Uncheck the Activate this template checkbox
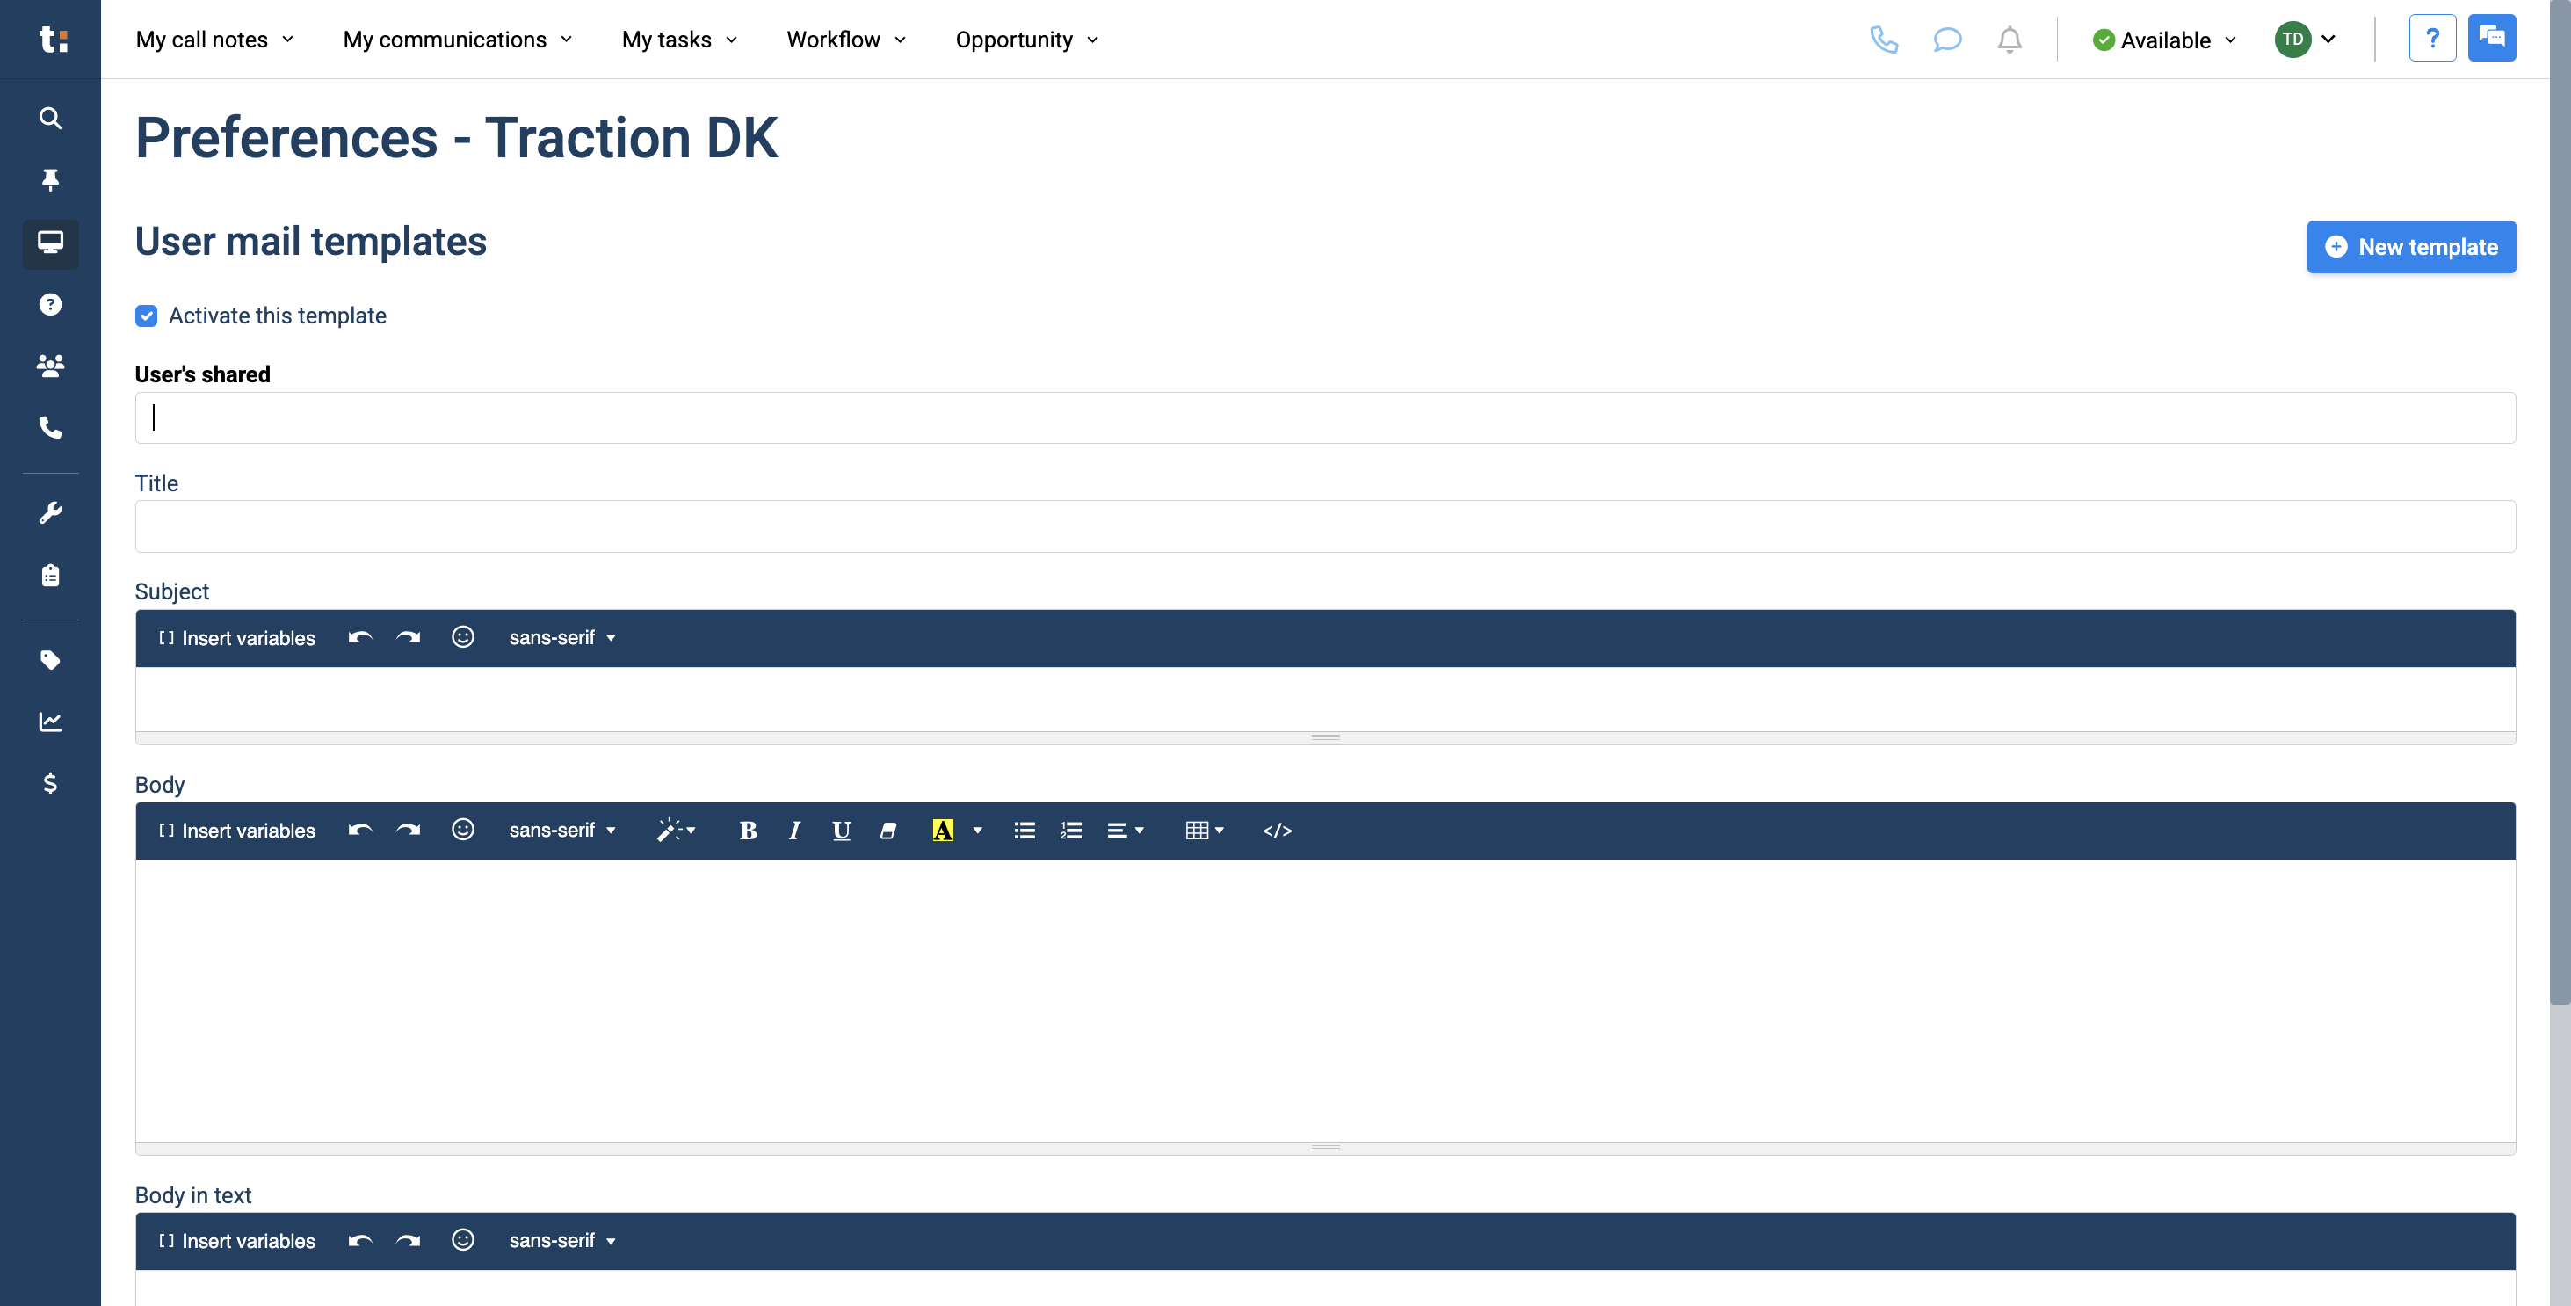The width and height of the screenshot is (2571, 1306). (x=146, y=316)
